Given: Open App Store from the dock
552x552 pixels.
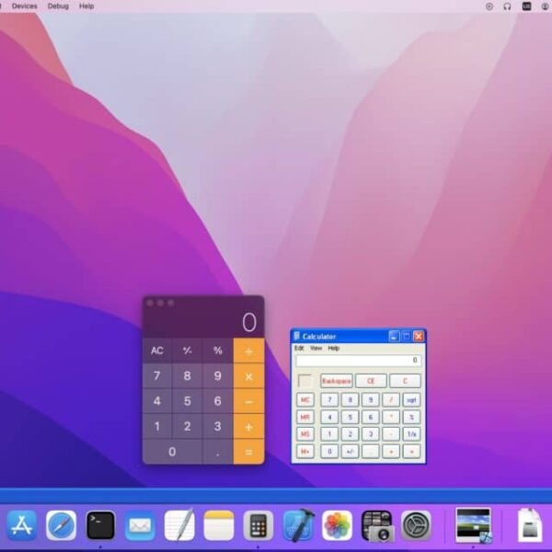Looking at the screenshot, I should point(22,525).
